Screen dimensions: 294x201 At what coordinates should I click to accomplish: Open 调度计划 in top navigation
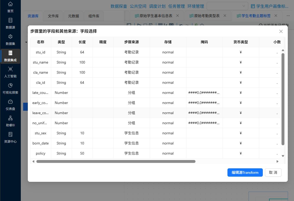[157, 6]
